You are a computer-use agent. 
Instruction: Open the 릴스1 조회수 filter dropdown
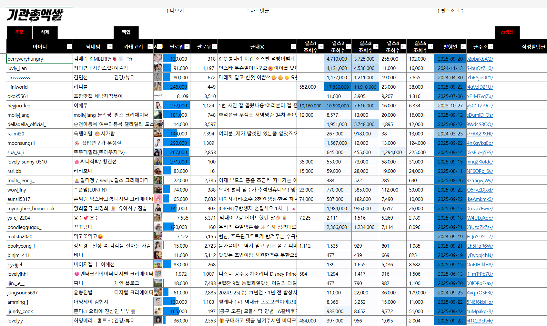[321, 47]
